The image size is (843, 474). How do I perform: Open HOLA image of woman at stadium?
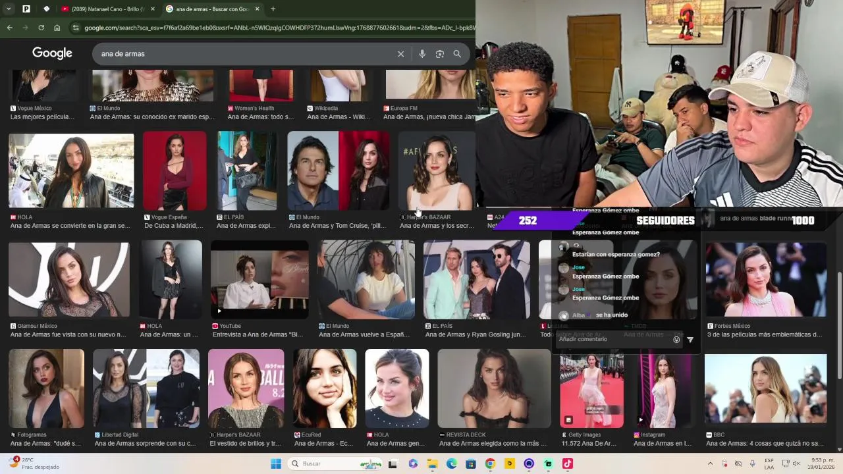coord(71,171)
